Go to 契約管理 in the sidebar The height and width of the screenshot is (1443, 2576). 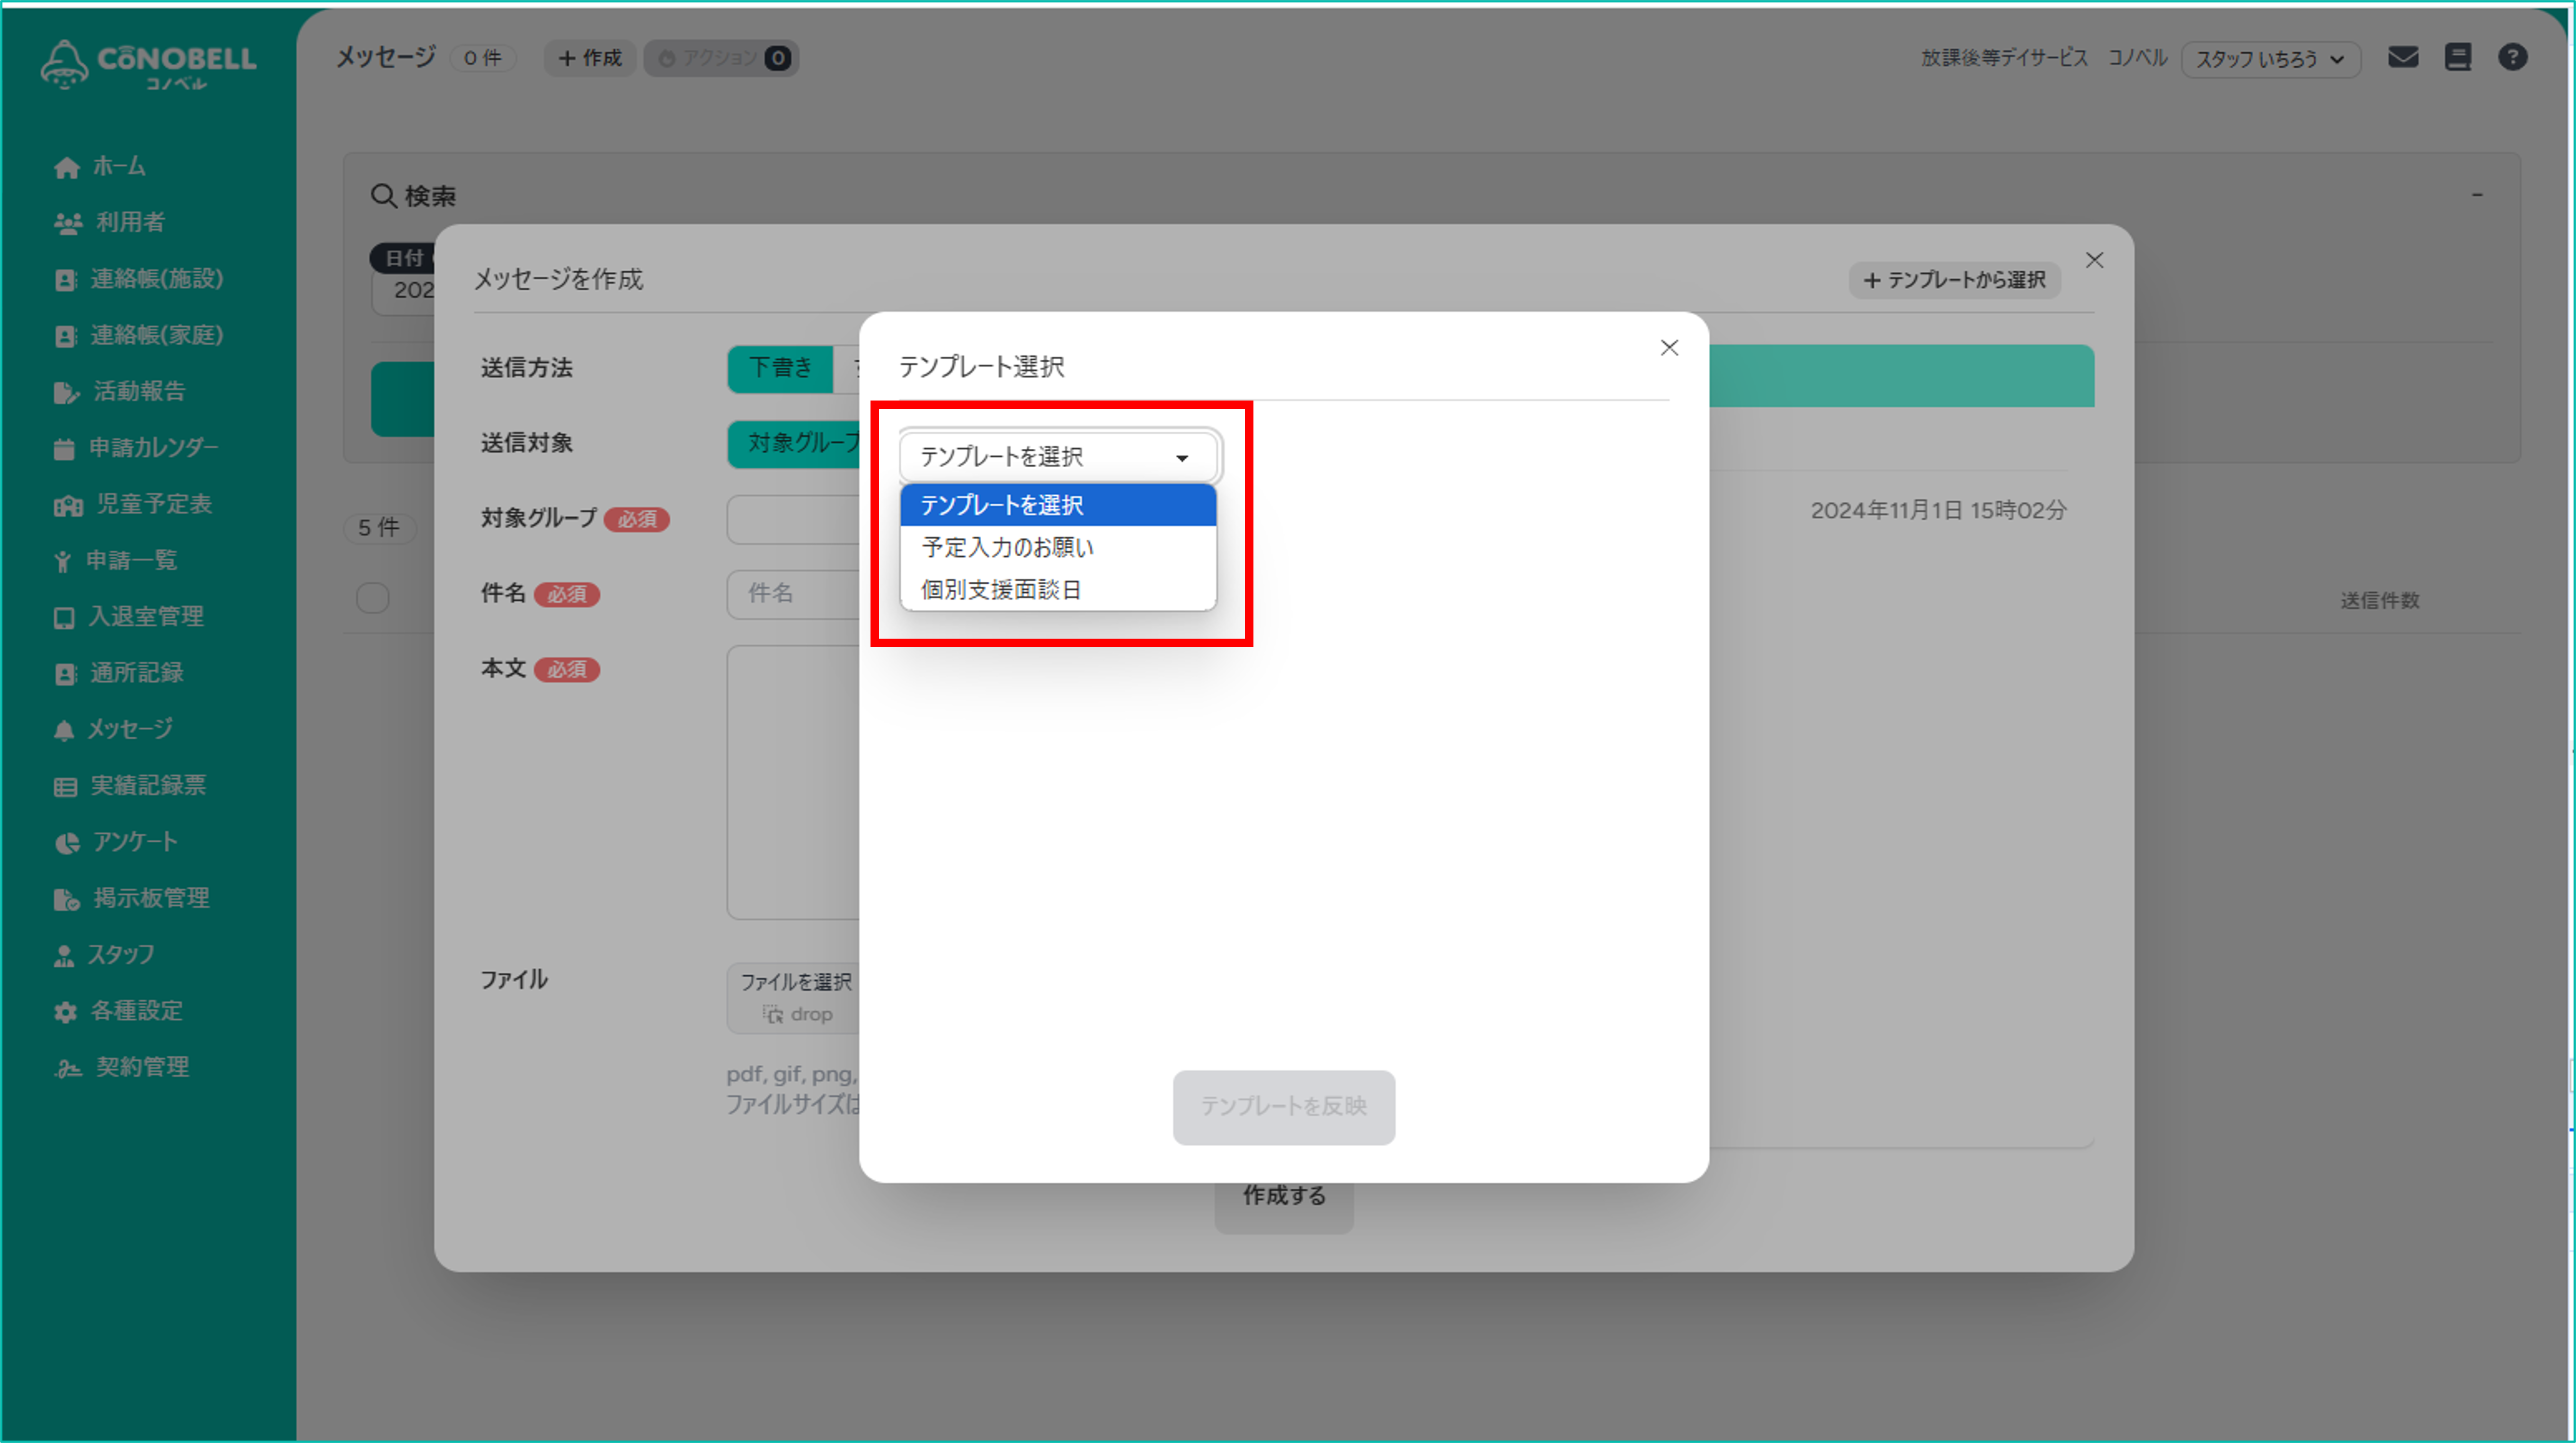122,1067
